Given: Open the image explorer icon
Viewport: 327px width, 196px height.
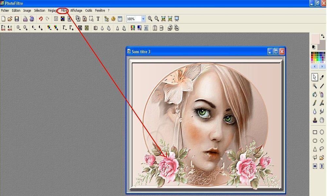Looking at the screenshot, I should click(107, 19).
